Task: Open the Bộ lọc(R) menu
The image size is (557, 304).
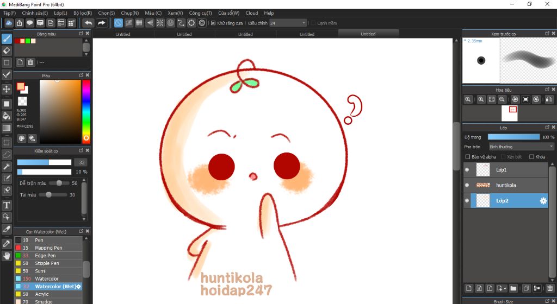Action: [x=83, y=13]
